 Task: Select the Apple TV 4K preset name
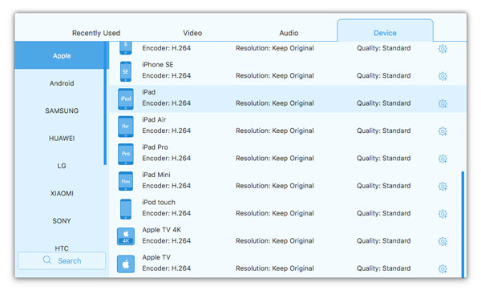(x=161, y=230)
